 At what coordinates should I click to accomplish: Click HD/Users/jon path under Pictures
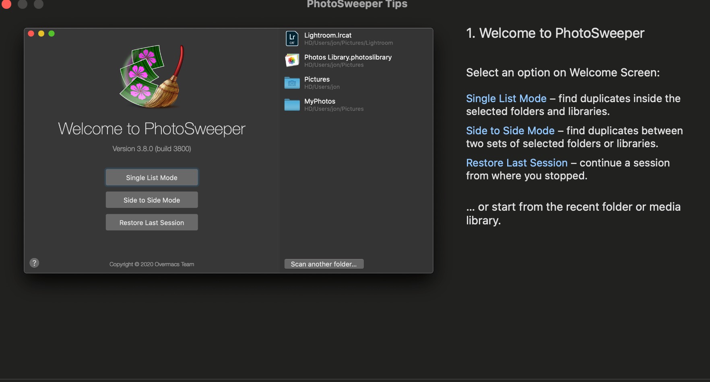coord(322,87)
